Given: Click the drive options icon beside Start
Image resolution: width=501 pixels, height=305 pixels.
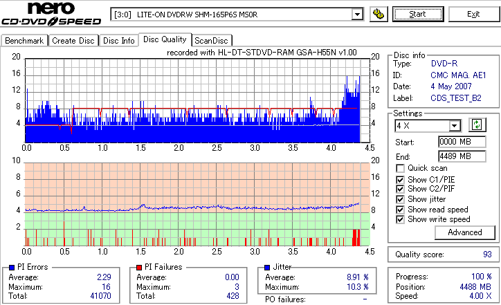Looking at the screenshot, I should (379, 14).
